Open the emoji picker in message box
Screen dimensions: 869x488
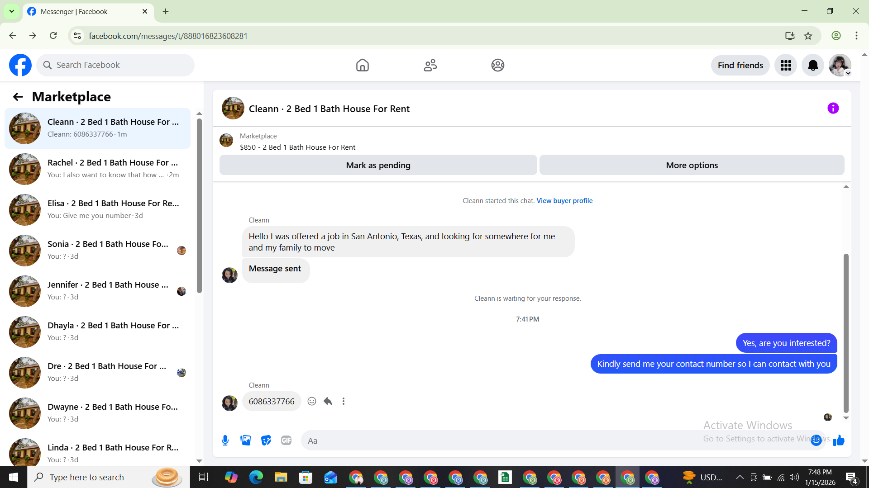click(x=816, y=440)
